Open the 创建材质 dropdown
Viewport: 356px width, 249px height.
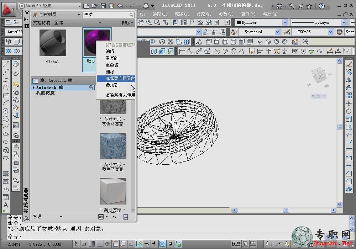point(56,15)
